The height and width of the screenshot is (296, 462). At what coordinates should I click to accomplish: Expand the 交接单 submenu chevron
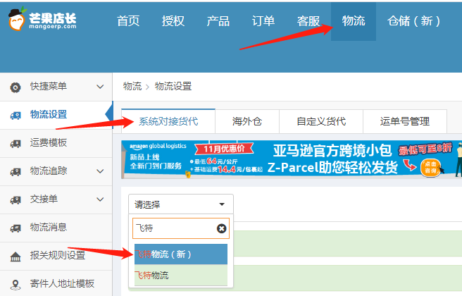100,199
